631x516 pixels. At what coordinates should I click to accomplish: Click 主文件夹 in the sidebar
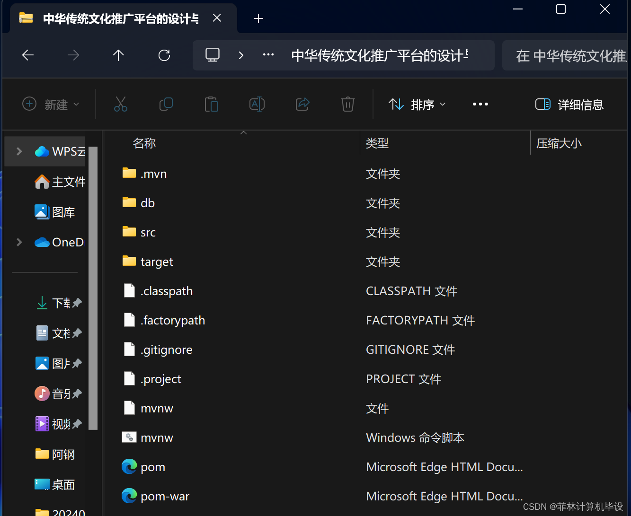click(x=62, y=182)
